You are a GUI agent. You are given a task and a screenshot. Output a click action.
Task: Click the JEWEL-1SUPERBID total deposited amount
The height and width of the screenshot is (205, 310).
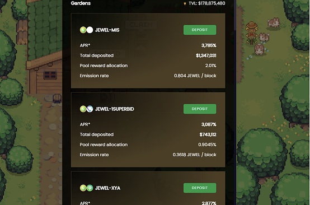point(208,134)
